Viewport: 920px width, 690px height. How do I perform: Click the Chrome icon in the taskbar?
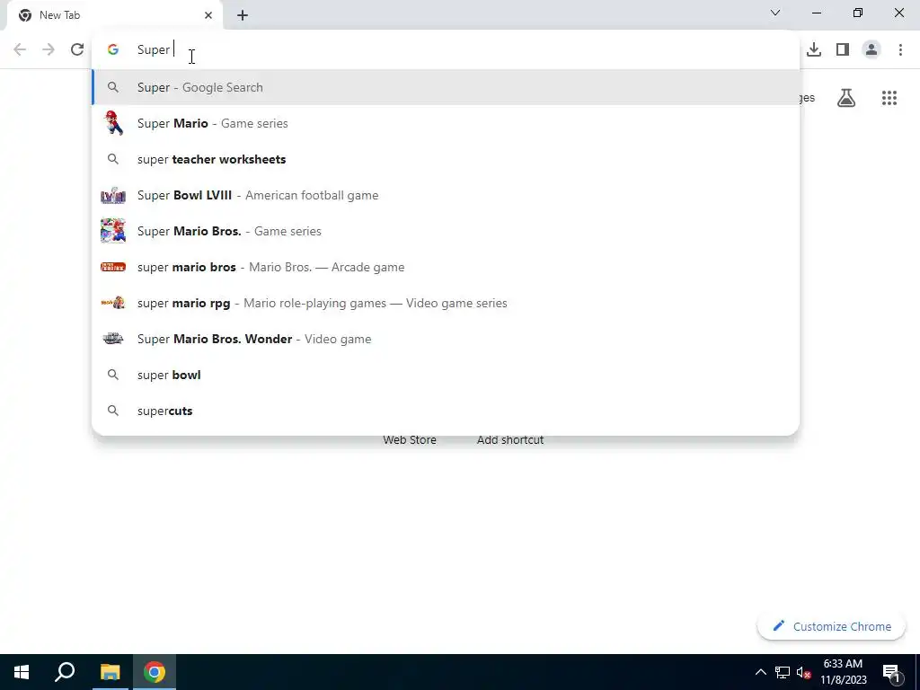[x=155, y=672]
